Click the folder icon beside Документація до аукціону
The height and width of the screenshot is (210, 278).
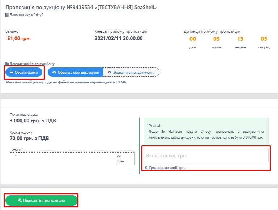tap(7, 64)
